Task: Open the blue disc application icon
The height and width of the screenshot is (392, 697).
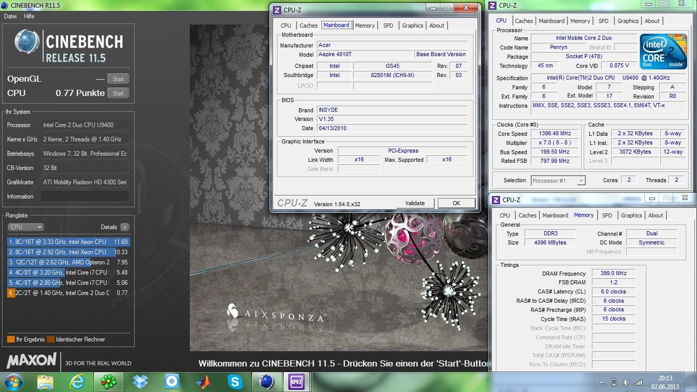Action: 172,382
